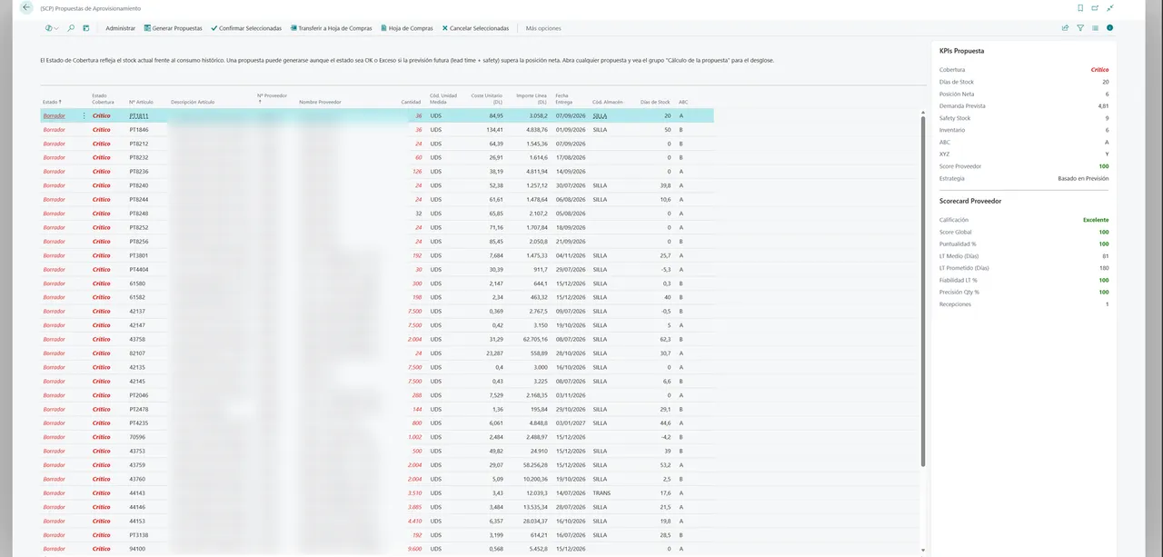Click the TRANS warehouse cell in row 44143
1163x557 pixels.
point(601,492)
